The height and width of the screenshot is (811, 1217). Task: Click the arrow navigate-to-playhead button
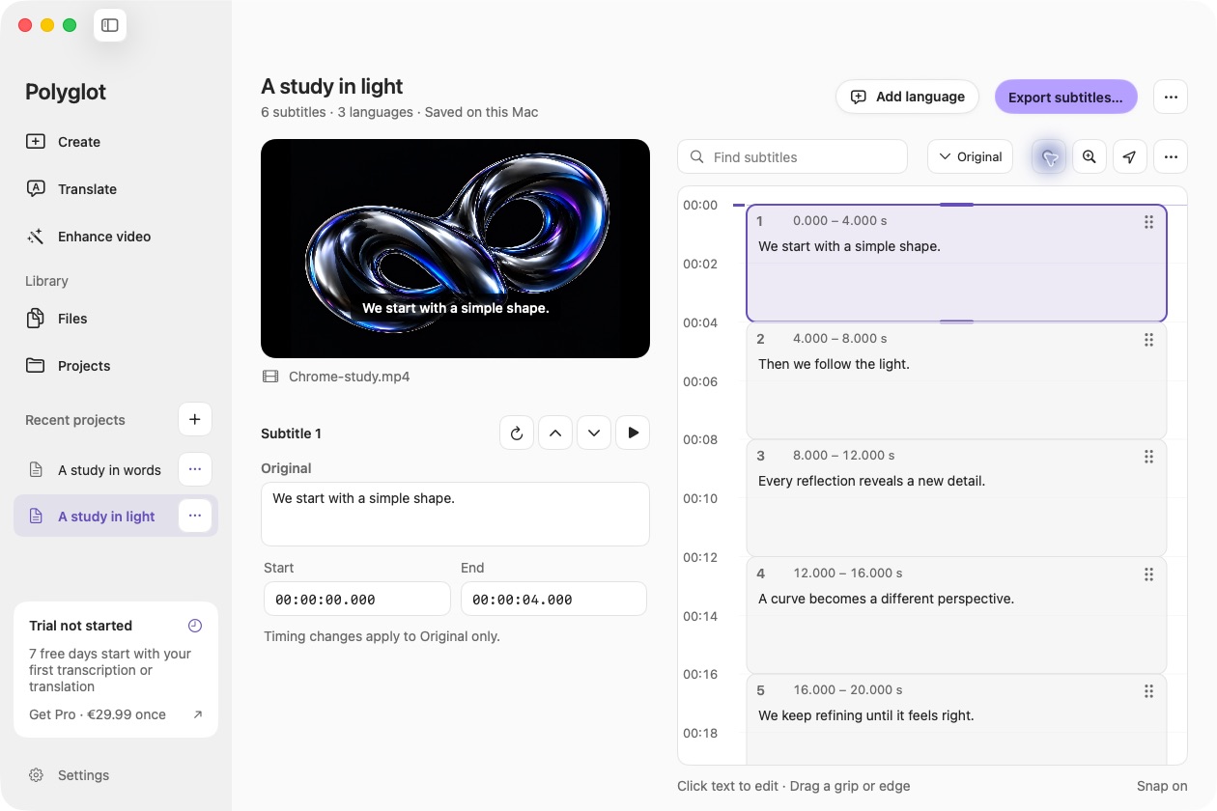[1129, 157]
